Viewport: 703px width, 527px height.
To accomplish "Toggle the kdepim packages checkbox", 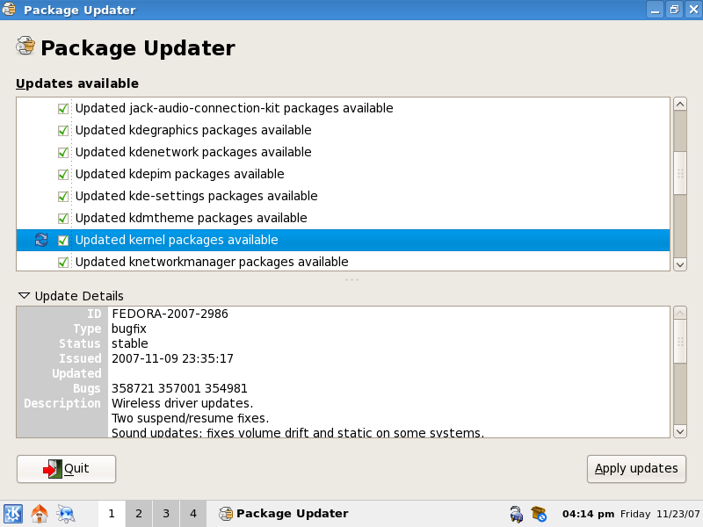I will tap(63, 174).
